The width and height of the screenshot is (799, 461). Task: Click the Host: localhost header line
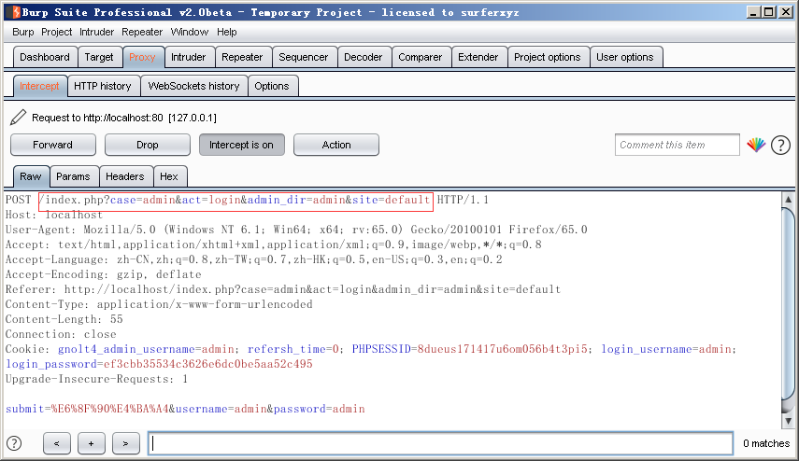pyautogui.click(x=54, y=215)
